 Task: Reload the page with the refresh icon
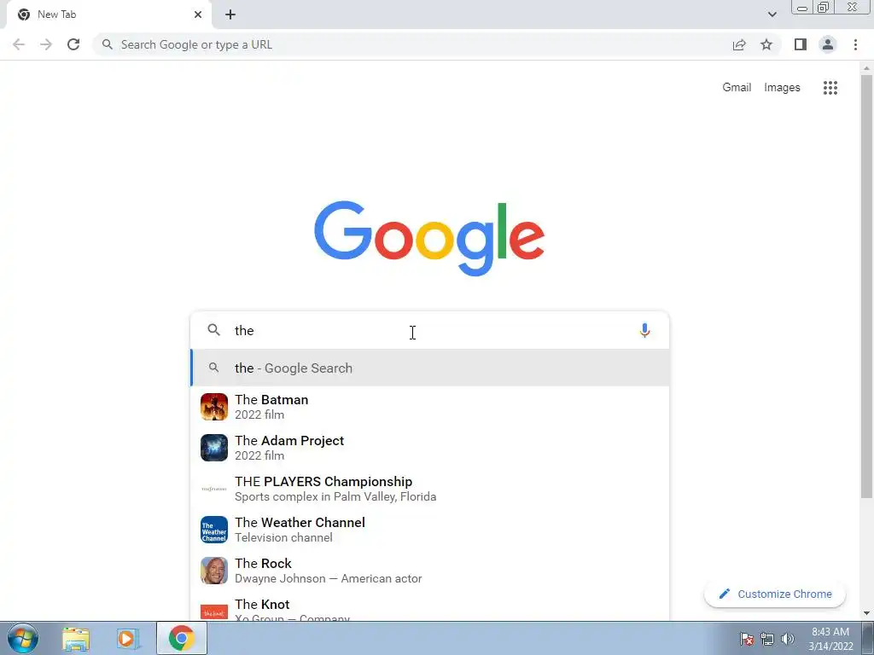click(x=73, y=44)
